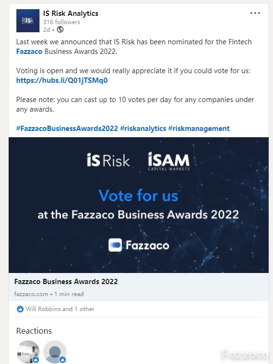This screenshot has width=273, height=364.
Task: Click the Fazzaco logo icon in banner
Action: click(x=115, y=245)
